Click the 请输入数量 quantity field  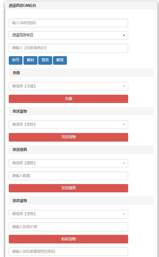tap(68, 176)
